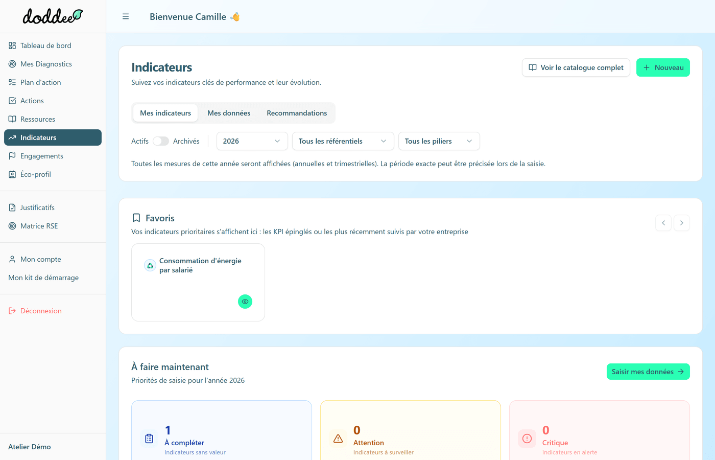Image resolution: width=715 pixels, height=460 pixels.
Task: Click the Matrice RSE circular icon
Action: 12,226
